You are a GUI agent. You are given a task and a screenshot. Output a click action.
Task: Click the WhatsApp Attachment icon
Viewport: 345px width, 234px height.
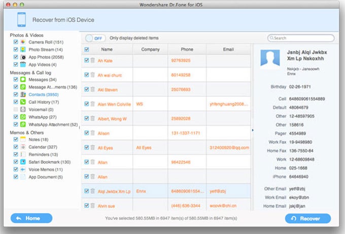(23, 124)
